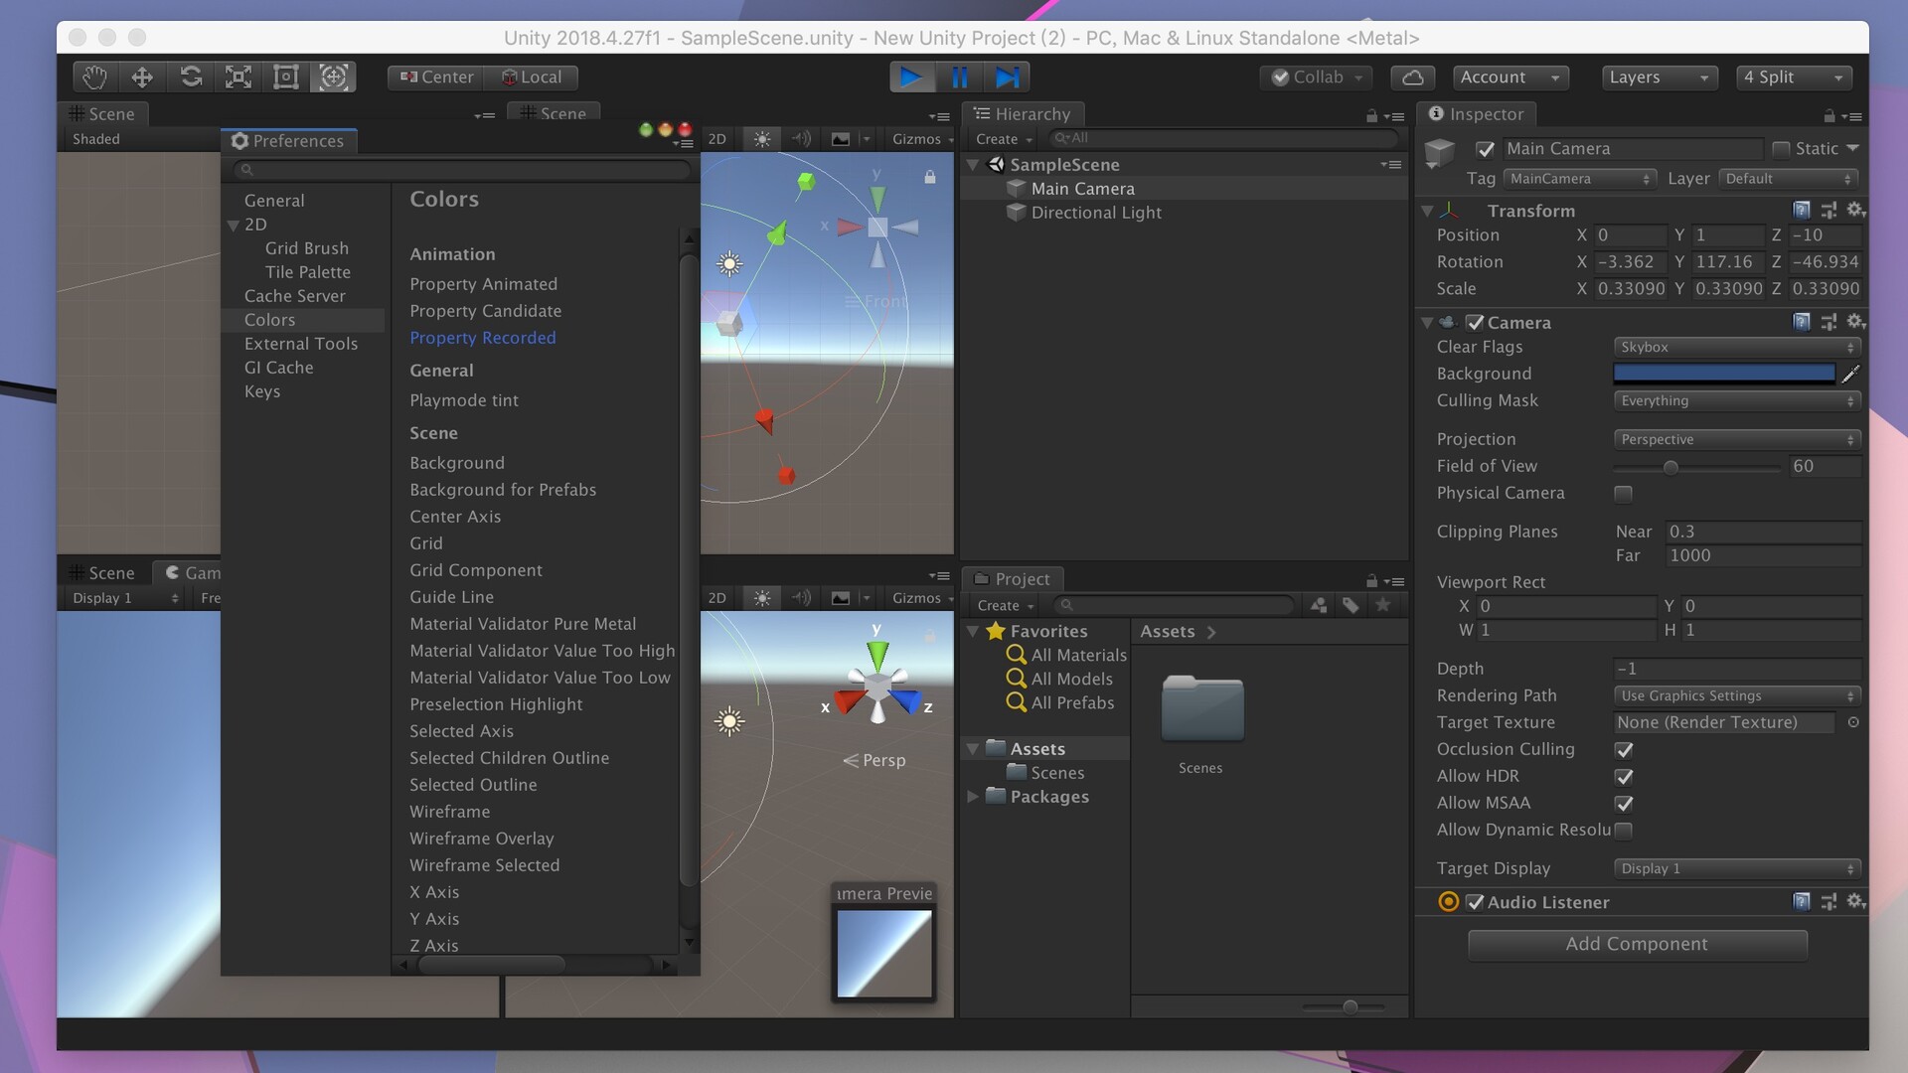Enable Allow Dynamic Resolution checkbox
The image size is (1908, 1073).
(1623, 830)
